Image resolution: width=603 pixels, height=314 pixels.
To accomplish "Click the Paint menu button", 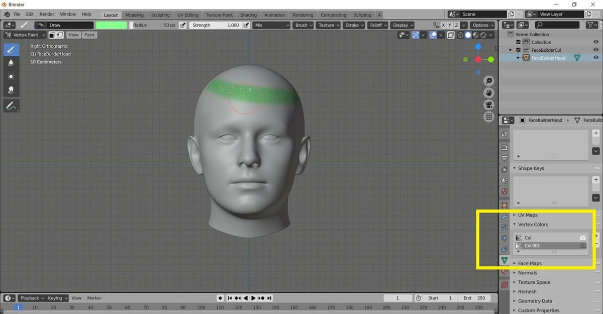I will 89,35.
